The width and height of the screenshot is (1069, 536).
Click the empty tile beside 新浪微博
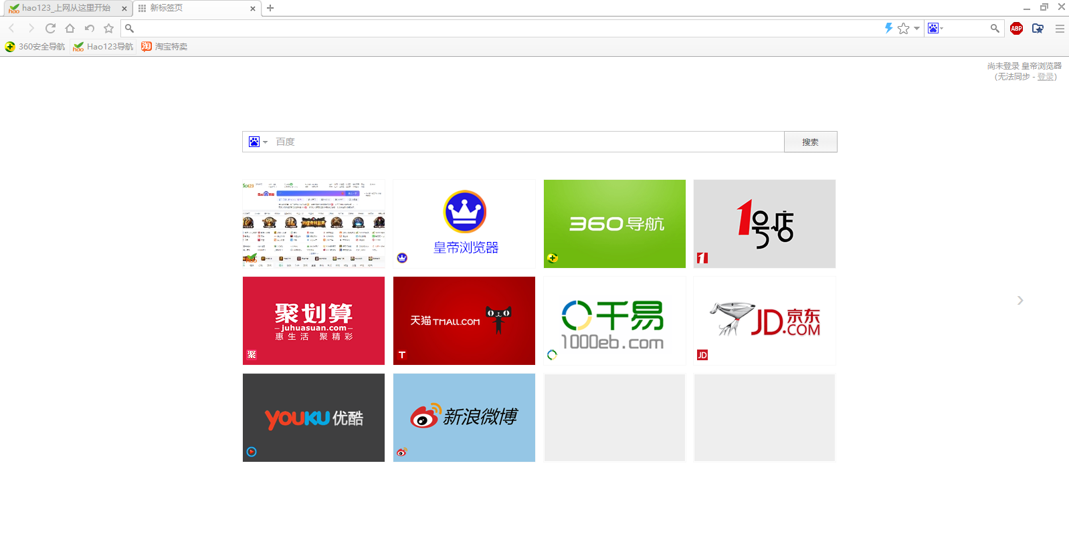pyautogui.click(x=615, y=418)
